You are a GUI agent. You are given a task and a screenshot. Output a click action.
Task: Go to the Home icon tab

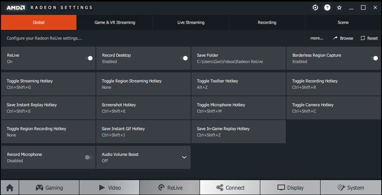[10, 187]
